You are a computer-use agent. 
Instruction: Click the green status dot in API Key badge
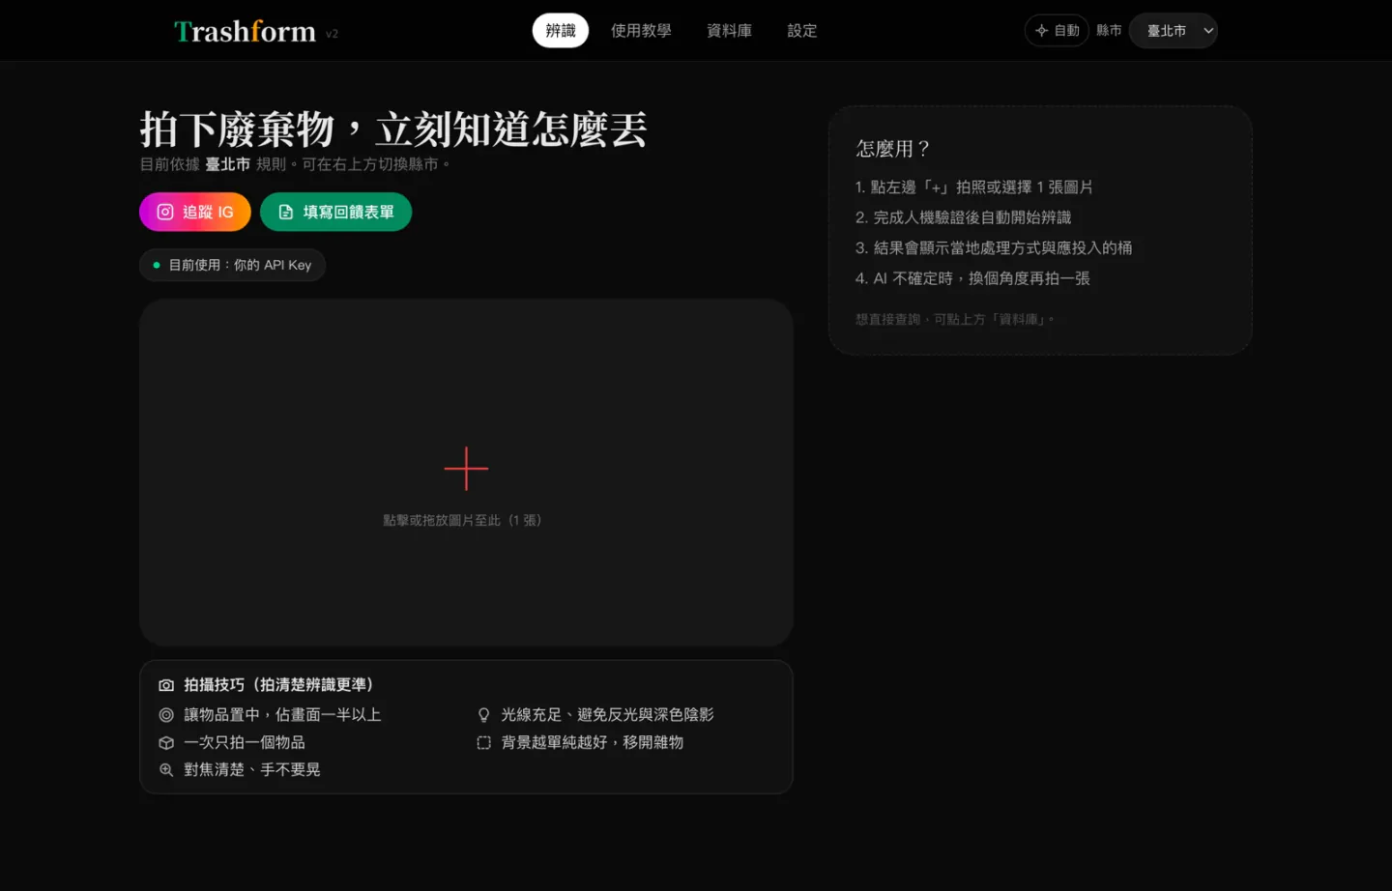point(157,265)
